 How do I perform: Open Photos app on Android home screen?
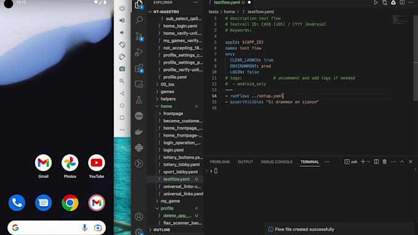tap(70, 166)
